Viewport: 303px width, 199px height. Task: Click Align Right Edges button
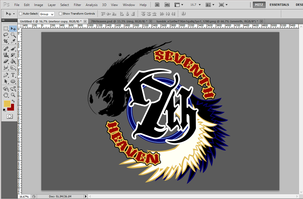tap(133, 14)
